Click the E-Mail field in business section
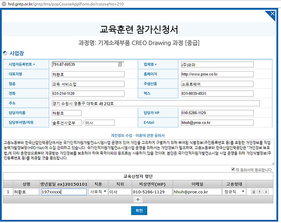The image size is (281, 223). coord(217,122)
